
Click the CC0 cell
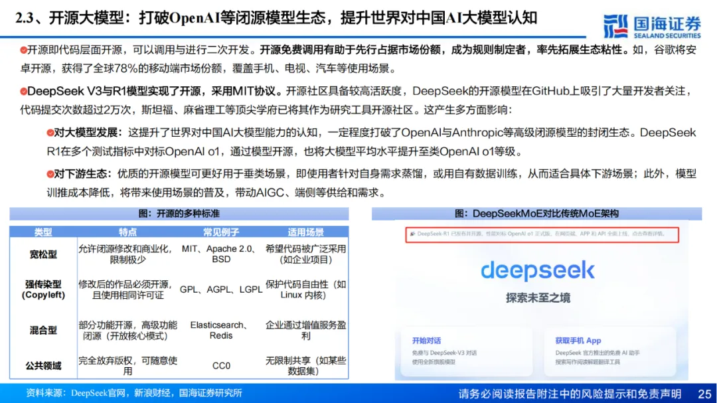point(221,366)
